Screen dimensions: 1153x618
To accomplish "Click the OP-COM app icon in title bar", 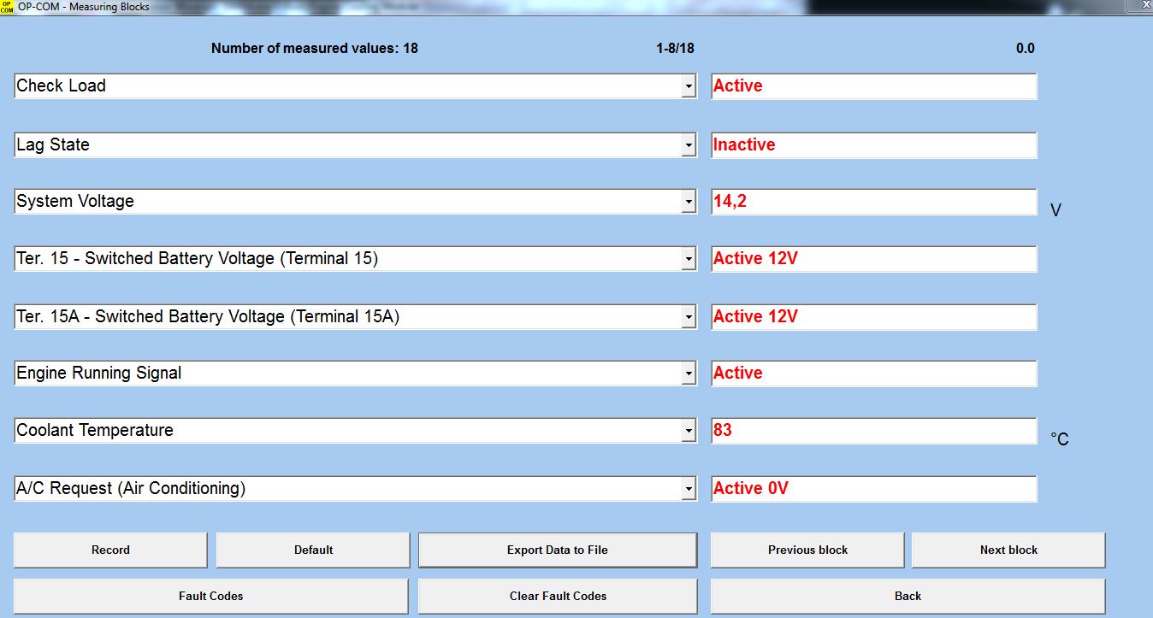I will (x=7, y=7).
